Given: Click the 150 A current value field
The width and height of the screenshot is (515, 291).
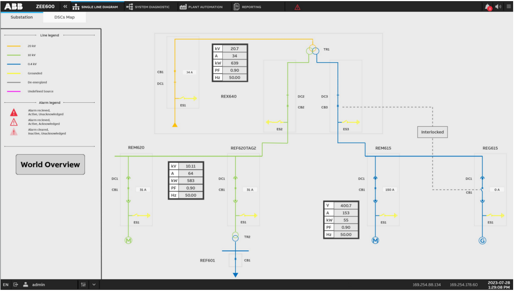Looking at the screenshot, I should [390, 190].
